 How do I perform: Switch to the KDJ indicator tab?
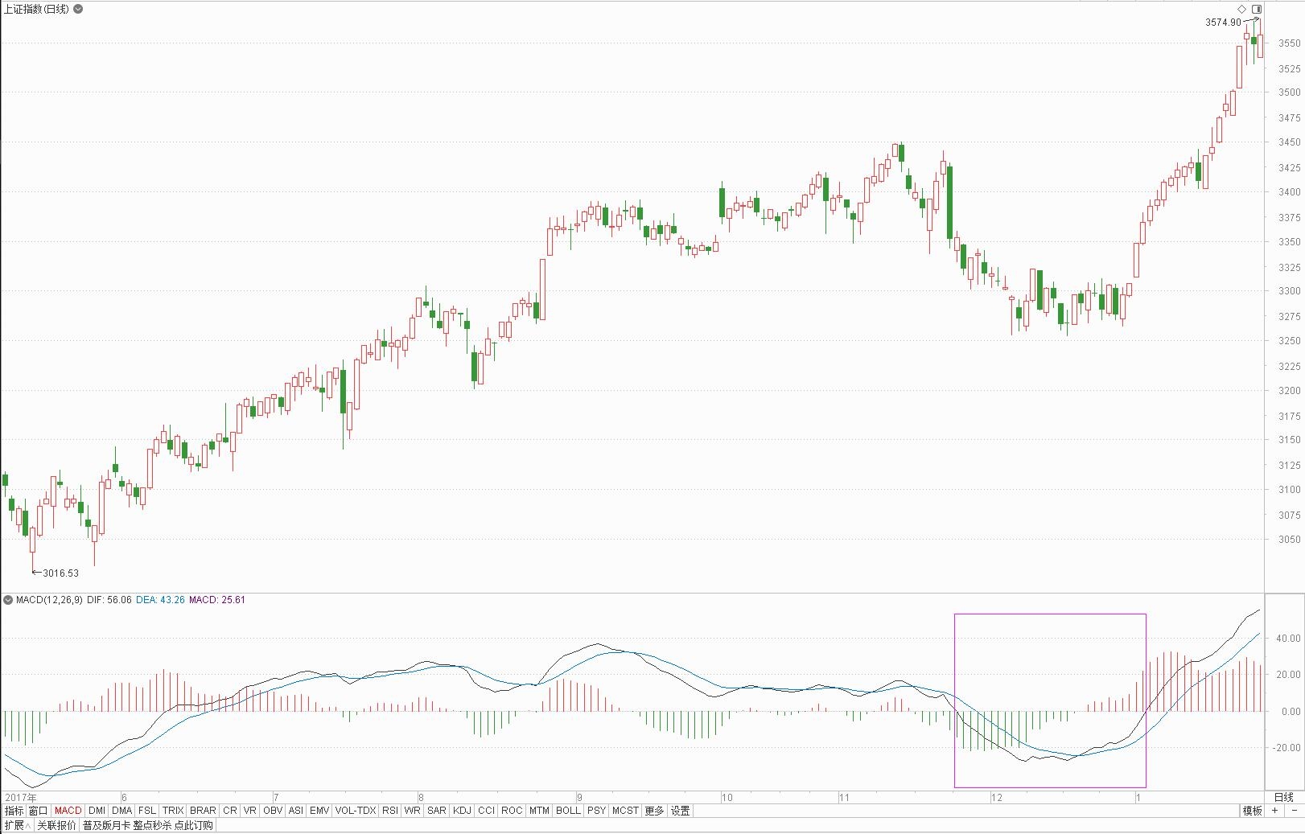(462, 811)
